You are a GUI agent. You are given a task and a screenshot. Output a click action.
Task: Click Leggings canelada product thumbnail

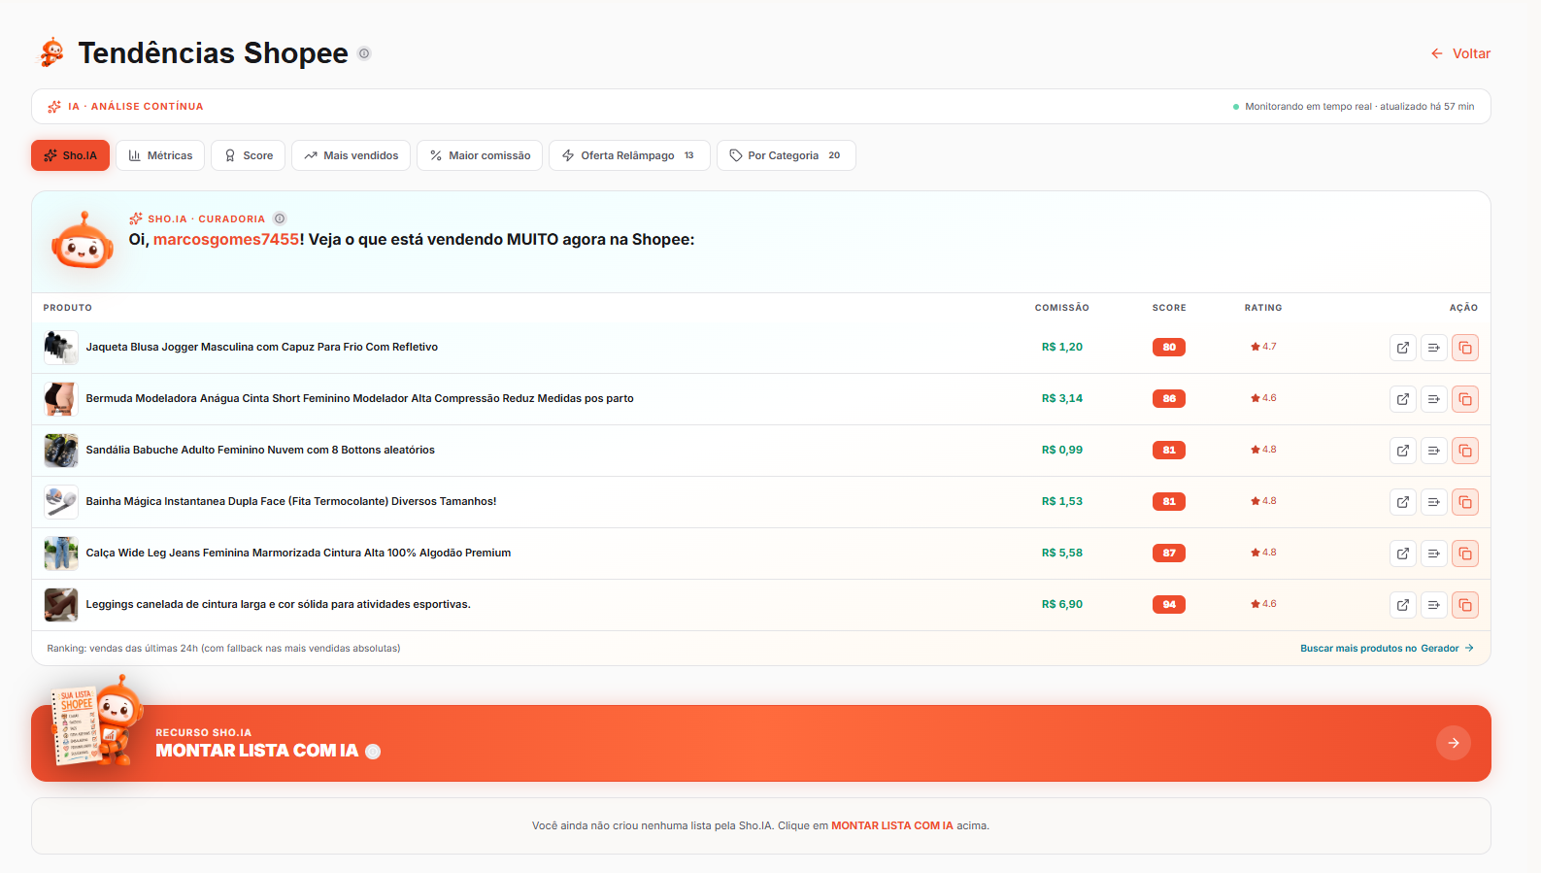61,605
